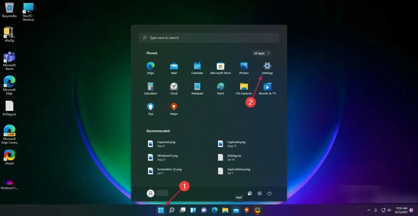The height and width of the screenshot is (216, 418).
Task: Click the Windows Start button on taskbar
Action: 161,210
